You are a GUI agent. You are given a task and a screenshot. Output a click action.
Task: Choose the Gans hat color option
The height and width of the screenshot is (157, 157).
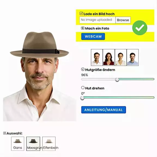click(x=18, y=144)
